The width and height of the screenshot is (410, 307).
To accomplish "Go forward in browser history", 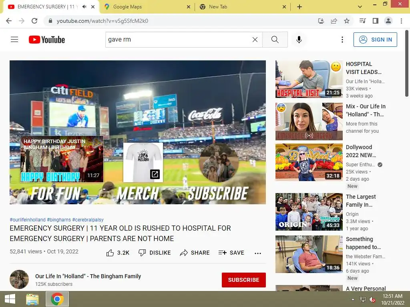I will tap(22, 21).
